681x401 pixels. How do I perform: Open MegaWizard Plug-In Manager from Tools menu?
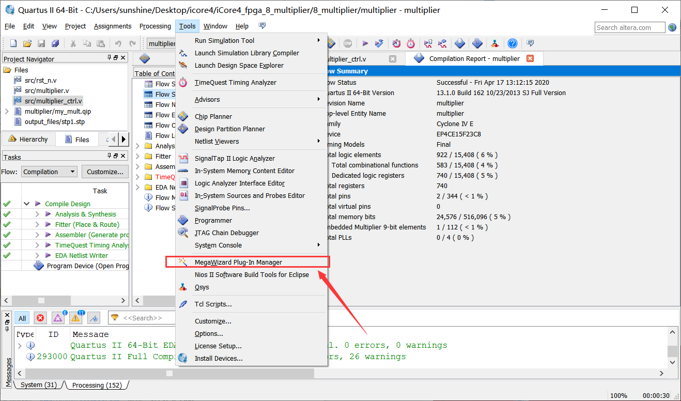(x=238, y=262)
